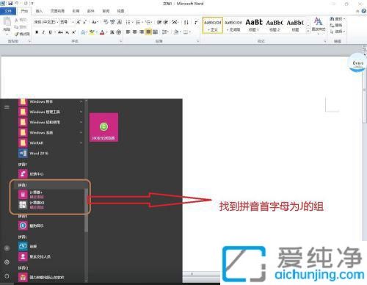Open the second calculator app with grid icon
Image resolution: width=367 pixels, height=285 pixels.
(51, 205)
